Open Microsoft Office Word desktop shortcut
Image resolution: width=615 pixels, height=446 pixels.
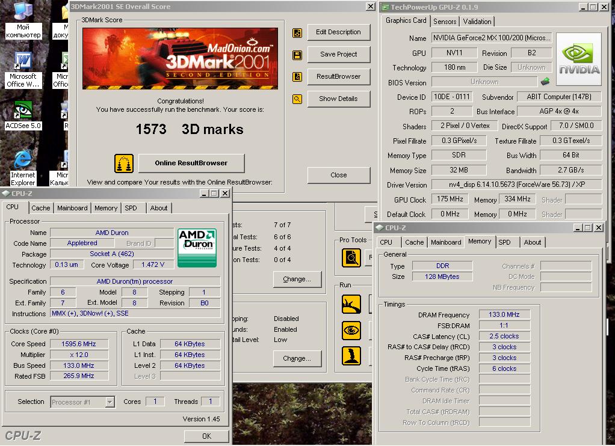pos(23,70)
